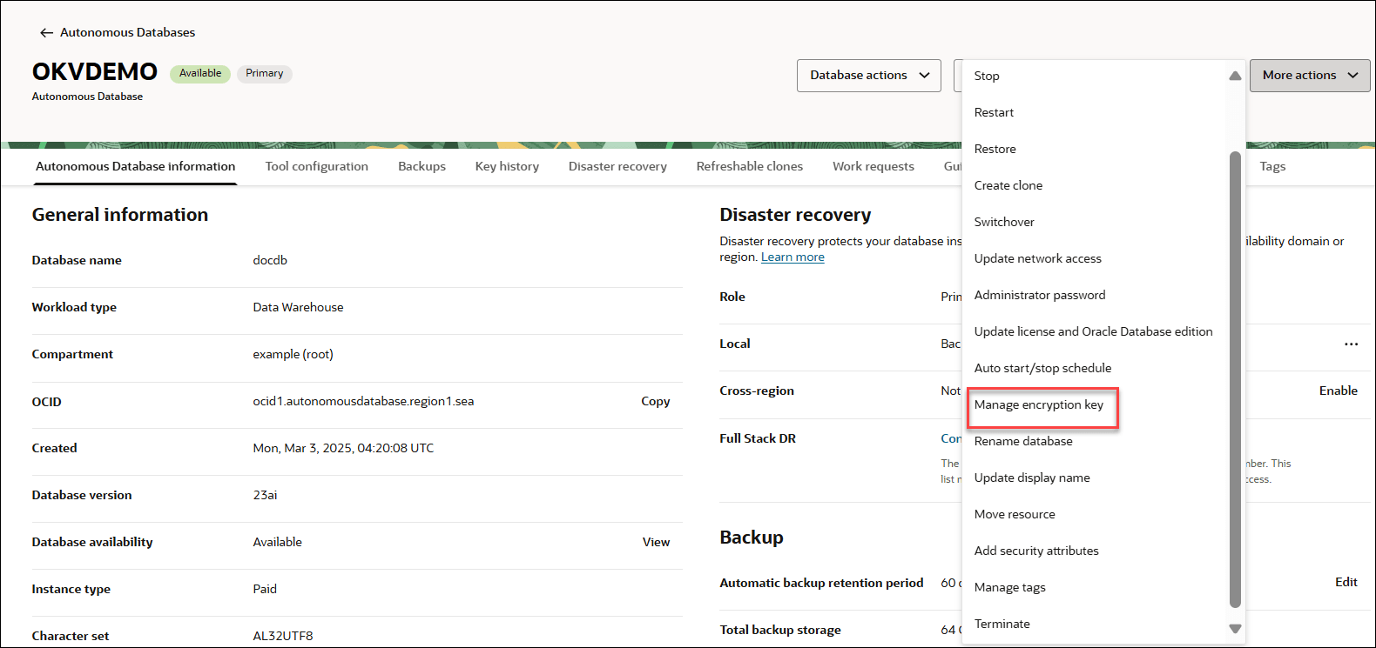Collapse the More actions dropdown
Image resolution: width=1376 pixels, height=648 pixels.
point(1309,76)
